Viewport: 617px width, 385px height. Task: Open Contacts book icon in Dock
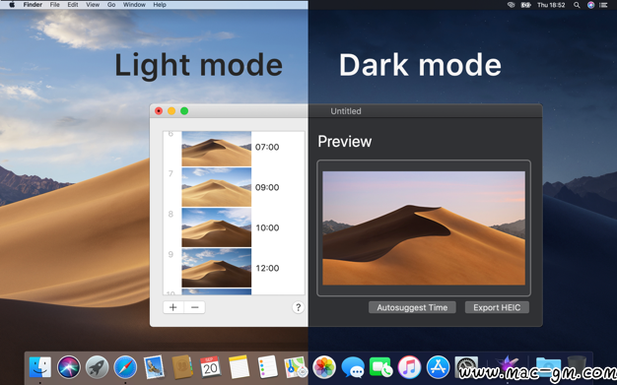coord(182,367)
